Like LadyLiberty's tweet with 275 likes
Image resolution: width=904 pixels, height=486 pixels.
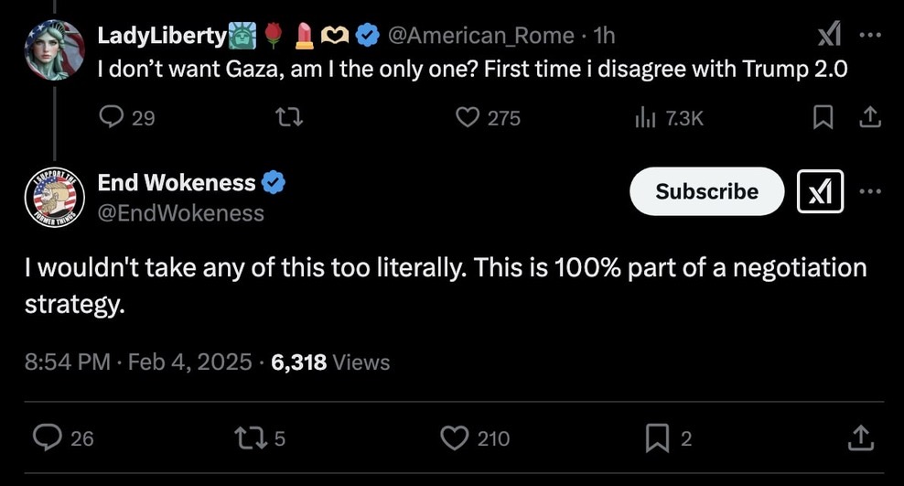[468, 117]
